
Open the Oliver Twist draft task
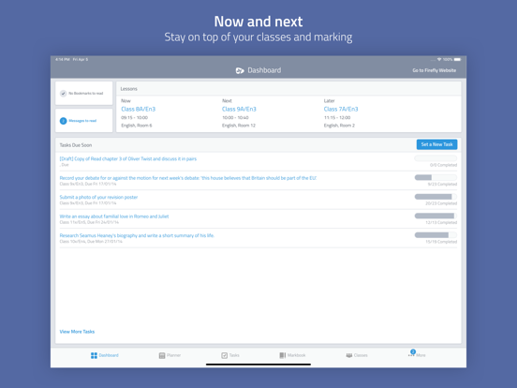(x=128, y=158)
